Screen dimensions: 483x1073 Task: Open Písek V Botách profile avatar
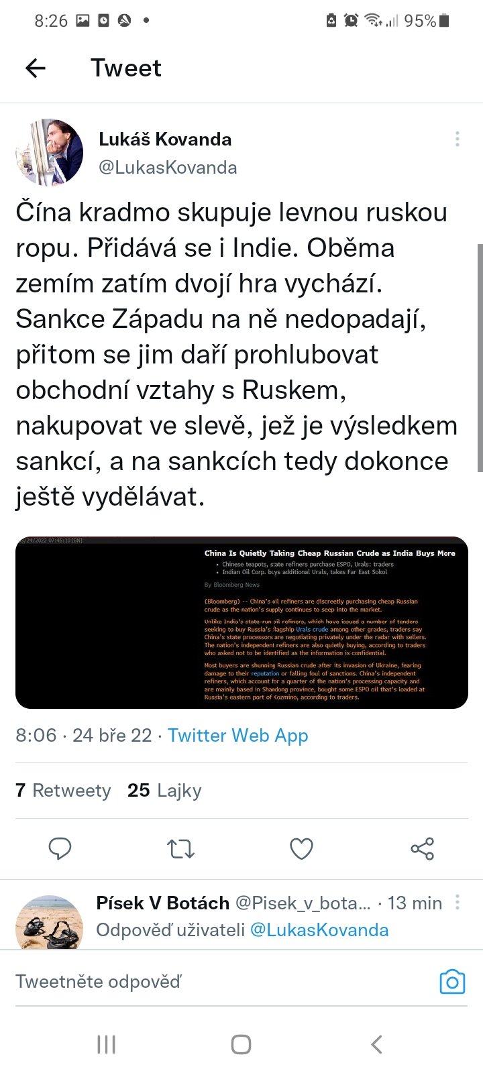point(50,924)
